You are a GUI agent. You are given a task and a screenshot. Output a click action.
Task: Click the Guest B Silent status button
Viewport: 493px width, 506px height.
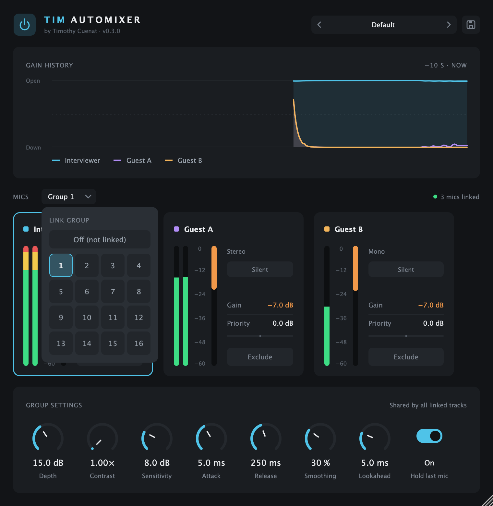click(x=406, y=269)
